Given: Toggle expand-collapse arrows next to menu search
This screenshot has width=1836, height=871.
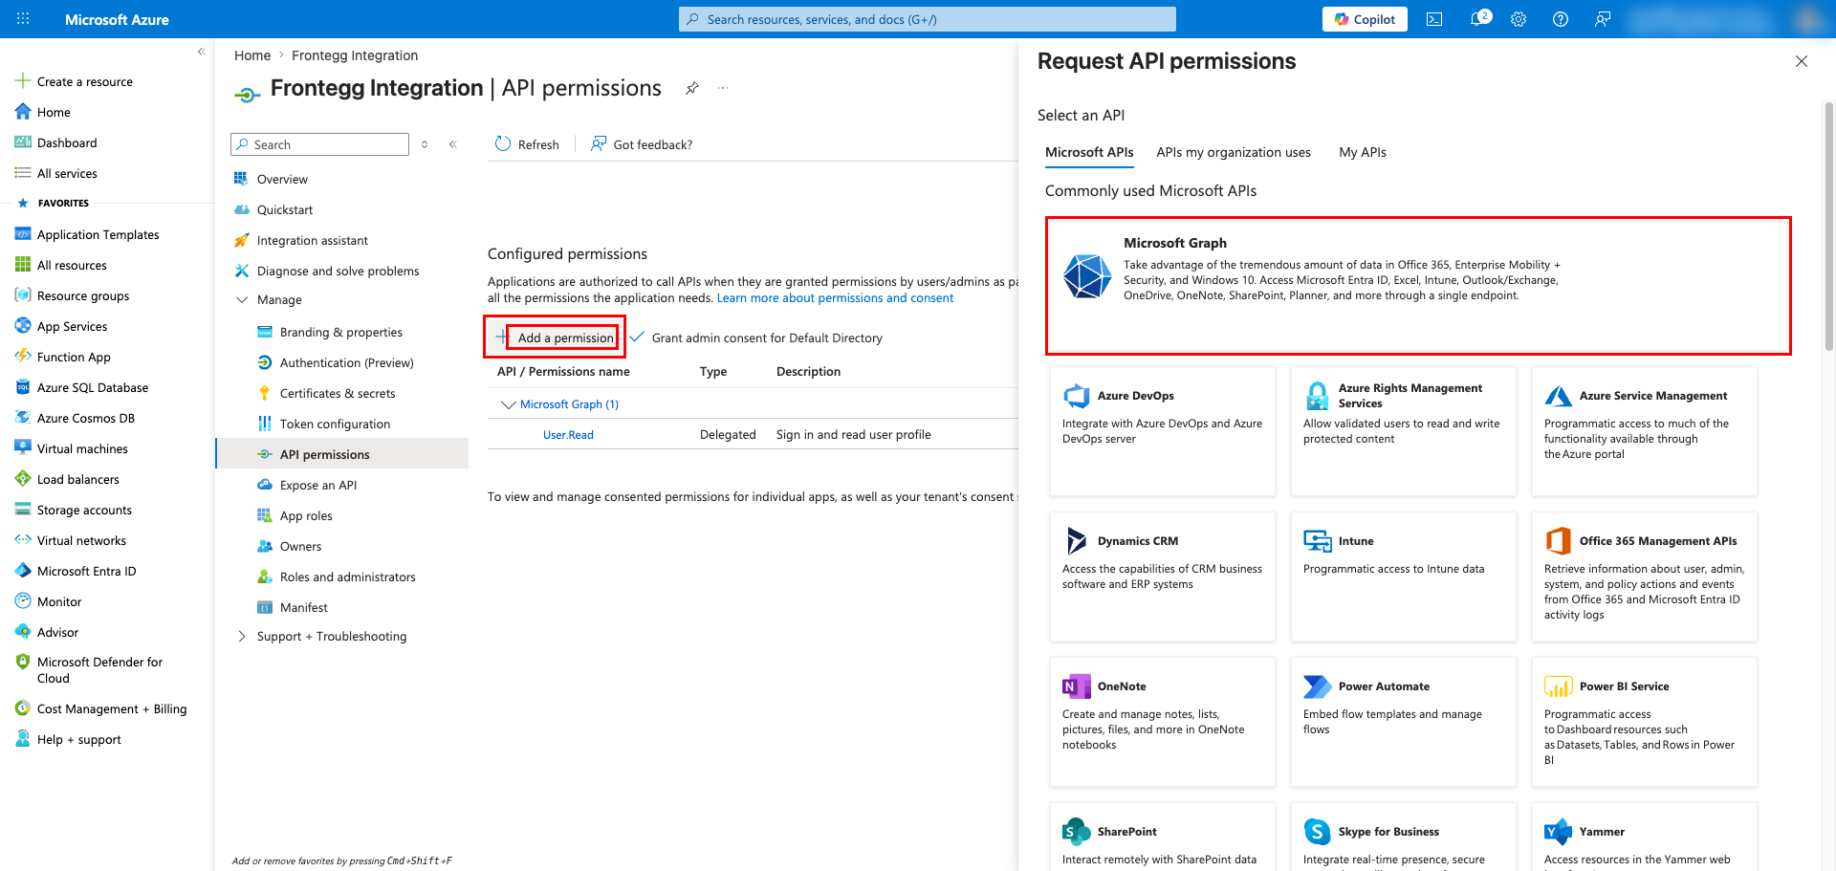Looking at the screenshot, I should point(425,144).
